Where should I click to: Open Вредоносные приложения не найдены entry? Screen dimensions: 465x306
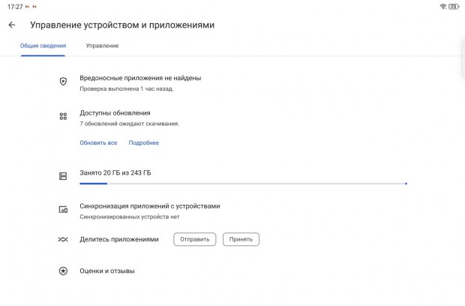(x=140, y=82)
